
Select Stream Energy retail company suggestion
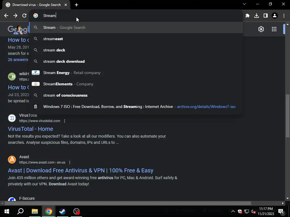[136, 73]
